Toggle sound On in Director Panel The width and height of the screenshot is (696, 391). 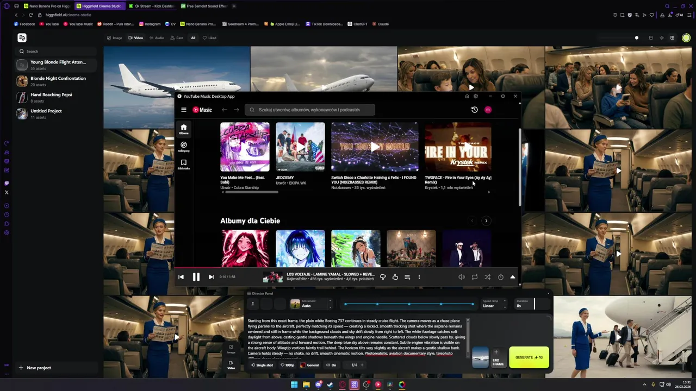[x=331, y=365]
